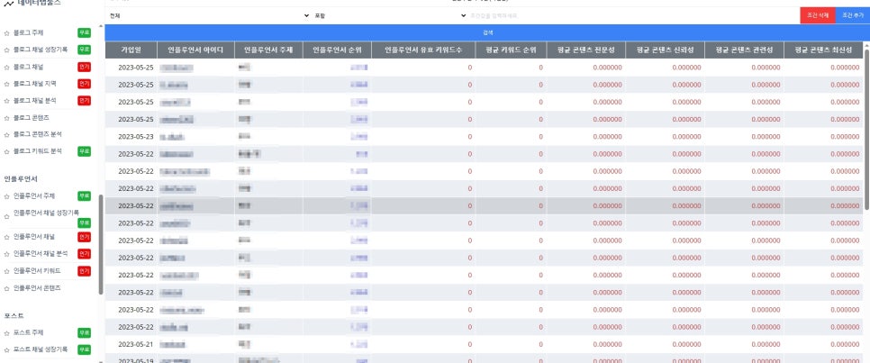Sort by 가입일 column header

coord(131,50)
